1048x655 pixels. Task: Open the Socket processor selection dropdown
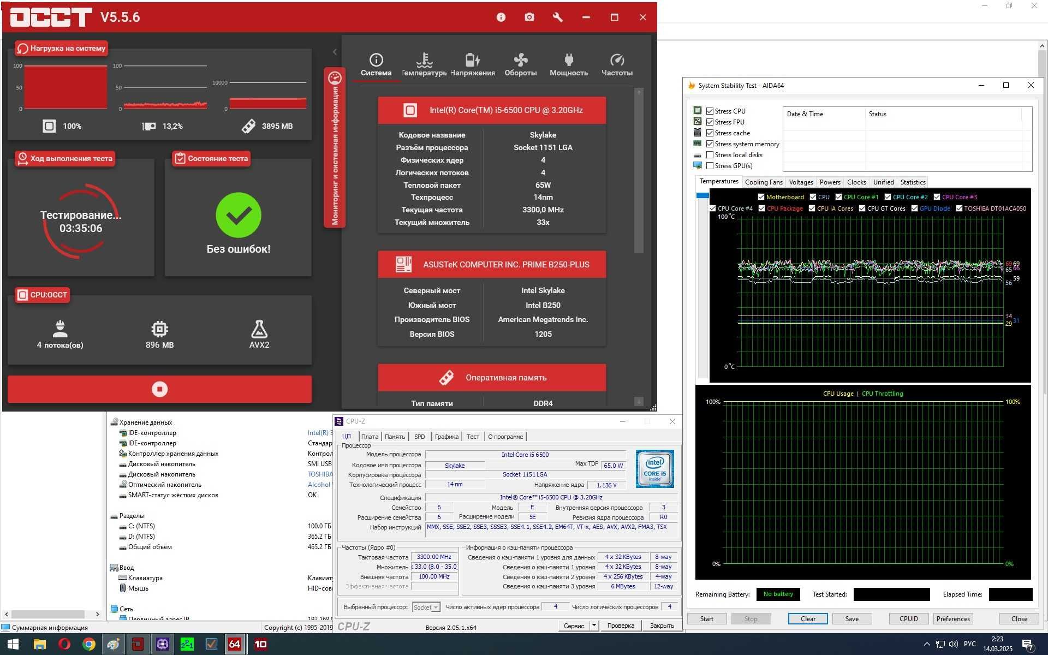point(426,607)
